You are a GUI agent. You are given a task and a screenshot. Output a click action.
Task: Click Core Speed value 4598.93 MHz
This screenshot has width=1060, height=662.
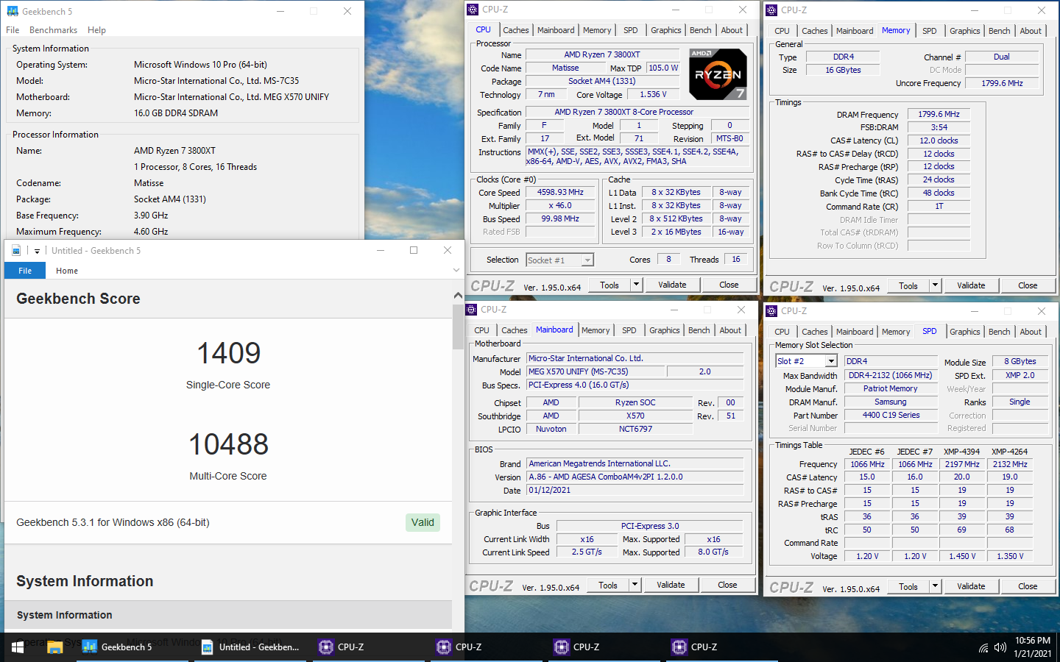pyautogui.click(x=560, y=192)
